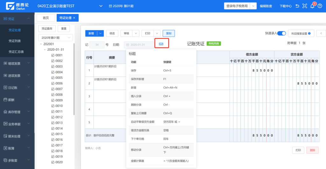The width and height of the screenshot is (326, 169).
Task: Open 凭证列表 in the sidebar
Action: [x=15, y=41]
